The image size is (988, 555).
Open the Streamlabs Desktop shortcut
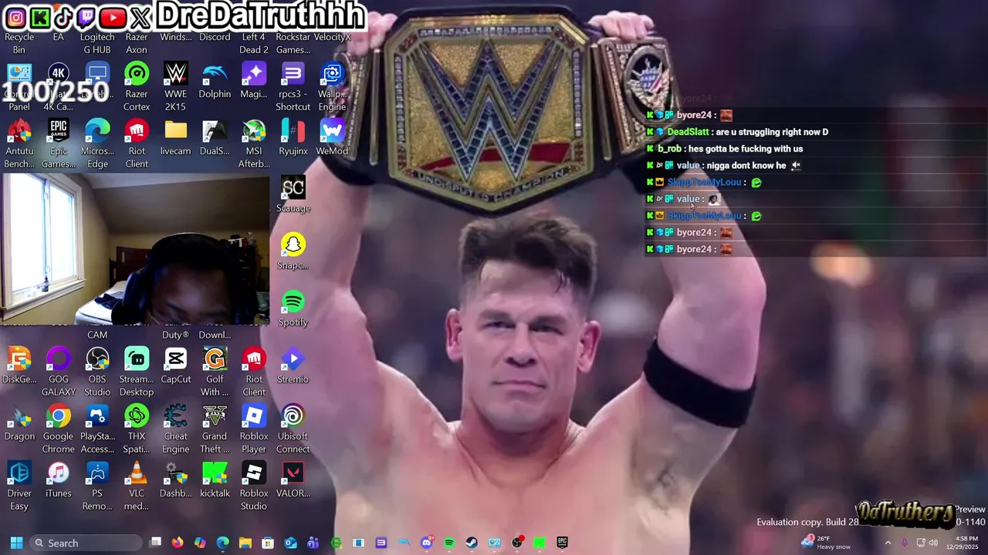coord(137,372)
